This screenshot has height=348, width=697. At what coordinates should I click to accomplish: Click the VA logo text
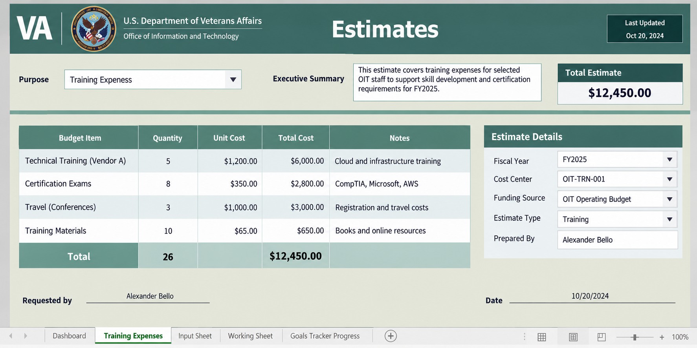click(34, 29)
